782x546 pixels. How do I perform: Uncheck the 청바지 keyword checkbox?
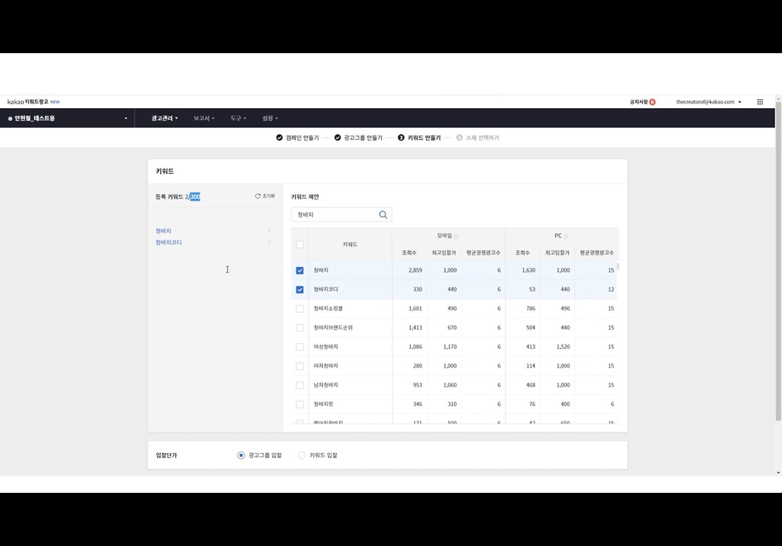pos(299,270)
